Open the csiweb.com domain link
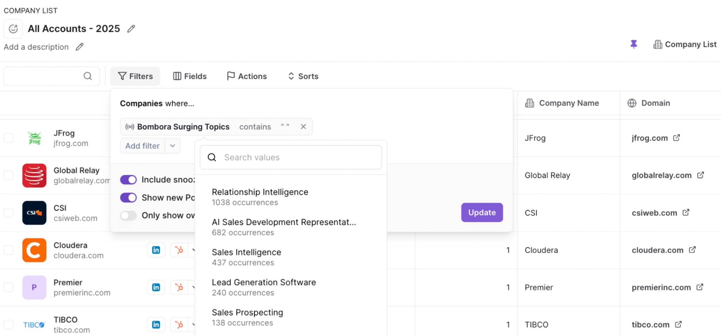Viewport: 721px width, 336px height. pyautogui.click(x=654, y=213)
